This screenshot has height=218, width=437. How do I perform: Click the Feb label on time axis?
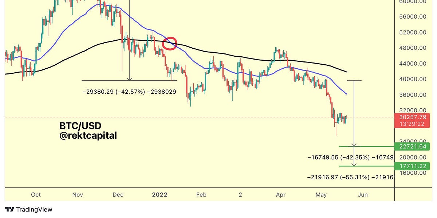pyautogui.click(x=201, y=195)
